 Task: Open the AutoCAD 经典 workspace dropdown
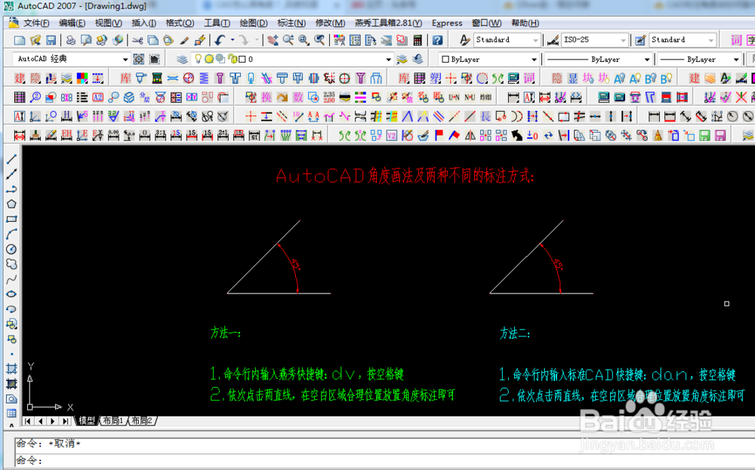(x=125, y=59)
